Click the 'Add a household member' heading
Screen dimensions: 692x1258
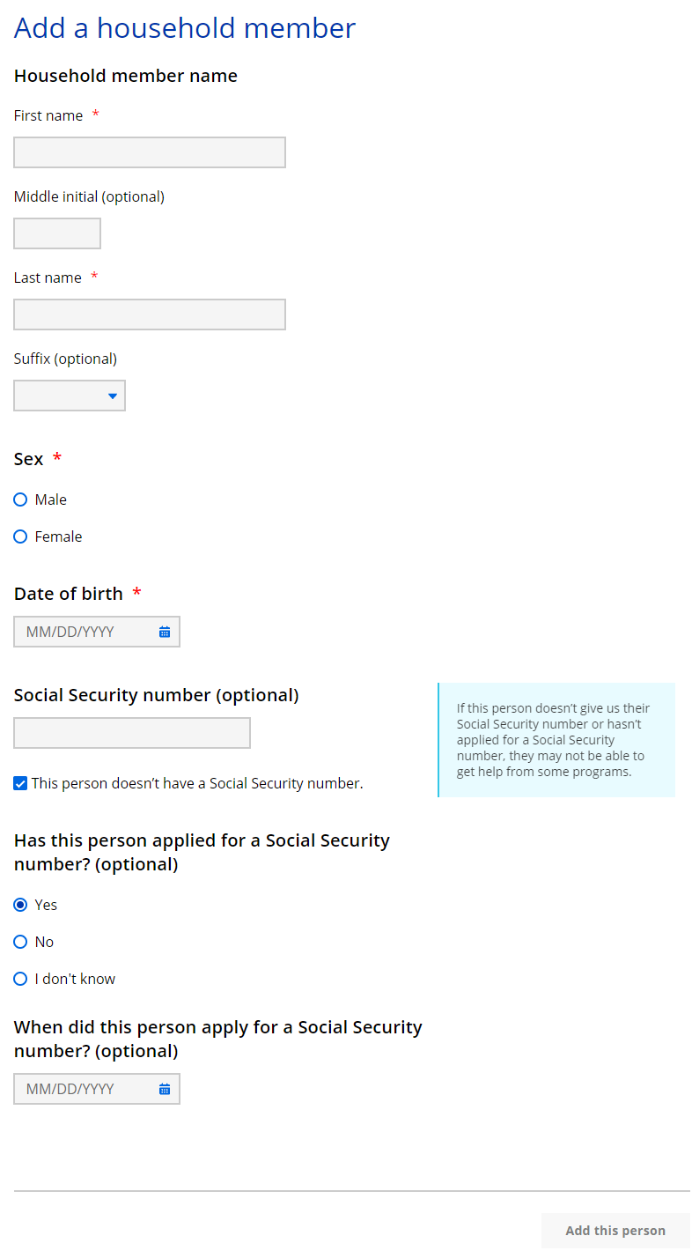(x=185, y=28)
